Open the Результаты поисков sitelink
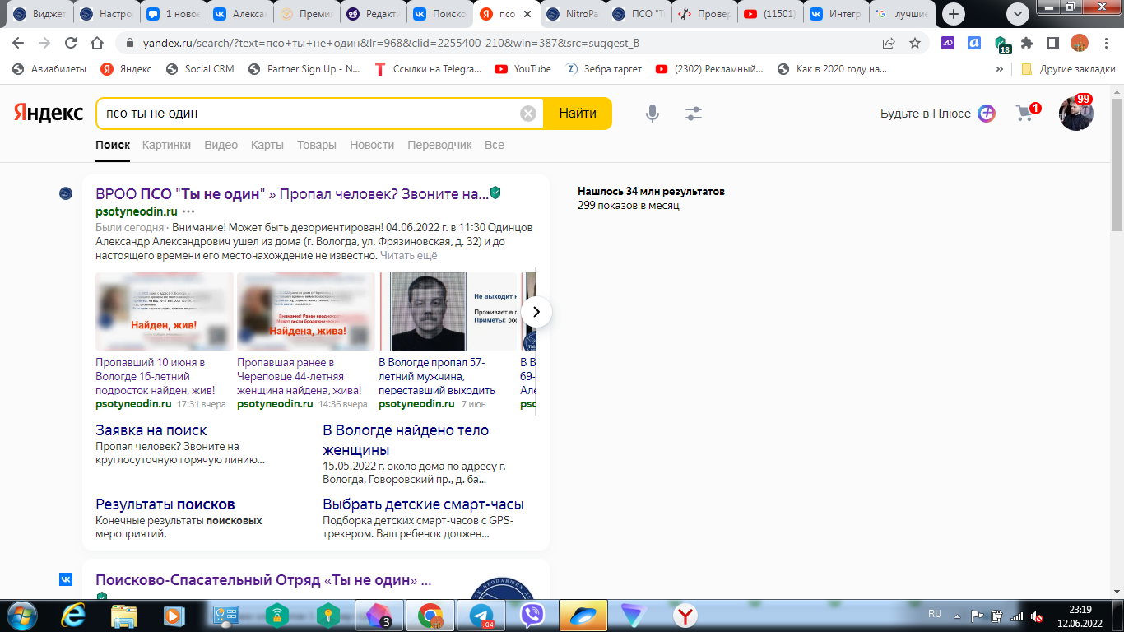This screenshot has width=1124, height=632. pos(165,504)
